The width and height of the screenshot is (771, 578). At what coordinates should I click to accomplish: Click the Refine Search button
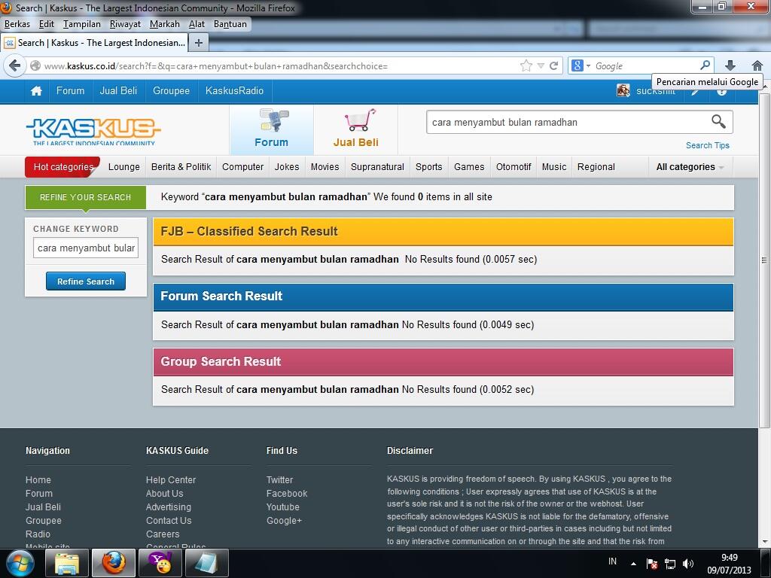coord(86,281)
